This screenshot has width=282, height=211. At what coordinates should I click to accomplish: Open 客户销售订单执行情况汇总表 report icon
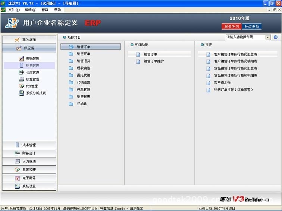coord(208,54)
